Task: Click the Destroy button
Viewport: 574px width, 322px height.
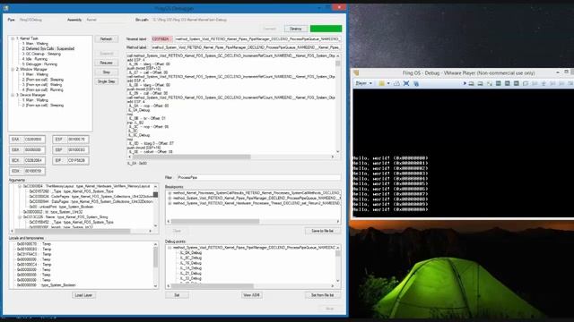Action: click(295, 29)
